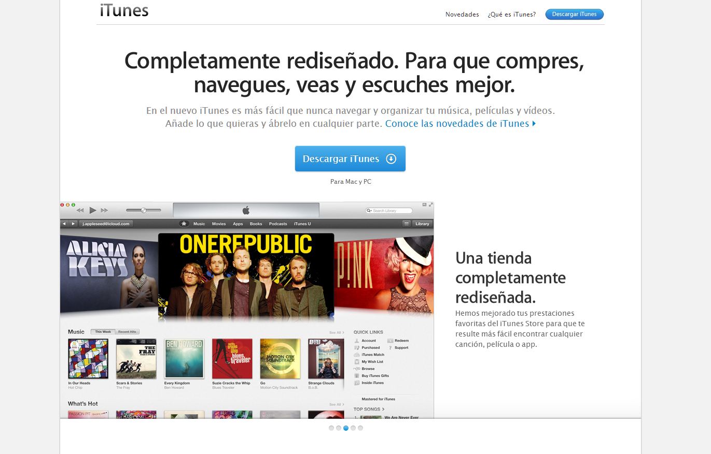Open the Scars & Stories album cover
Viewport: 711px width, 454px height.
point(136,359)
